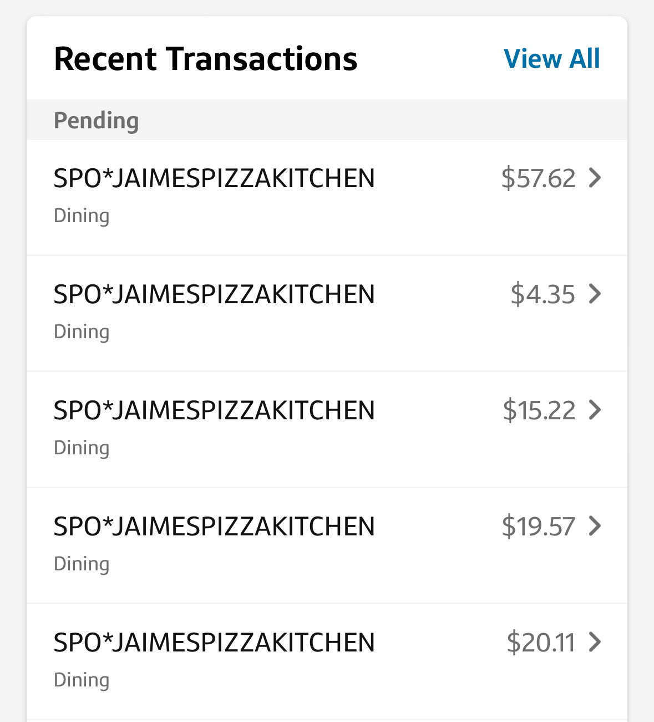Screen dimensions: 654x722
Task: Select the Dining category of the $20.11 transaction
Action: (x=82, y=680)
